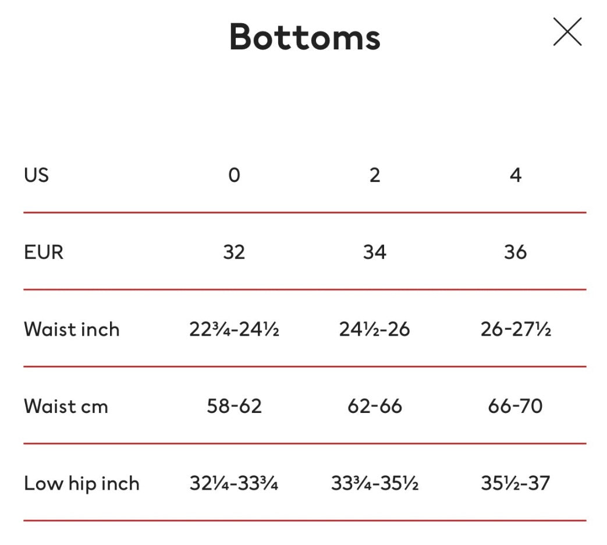Image resolution: width=607 pixels, height=545 pixels.
Task: Pick EUR size 36
Action: pos(516,252)
